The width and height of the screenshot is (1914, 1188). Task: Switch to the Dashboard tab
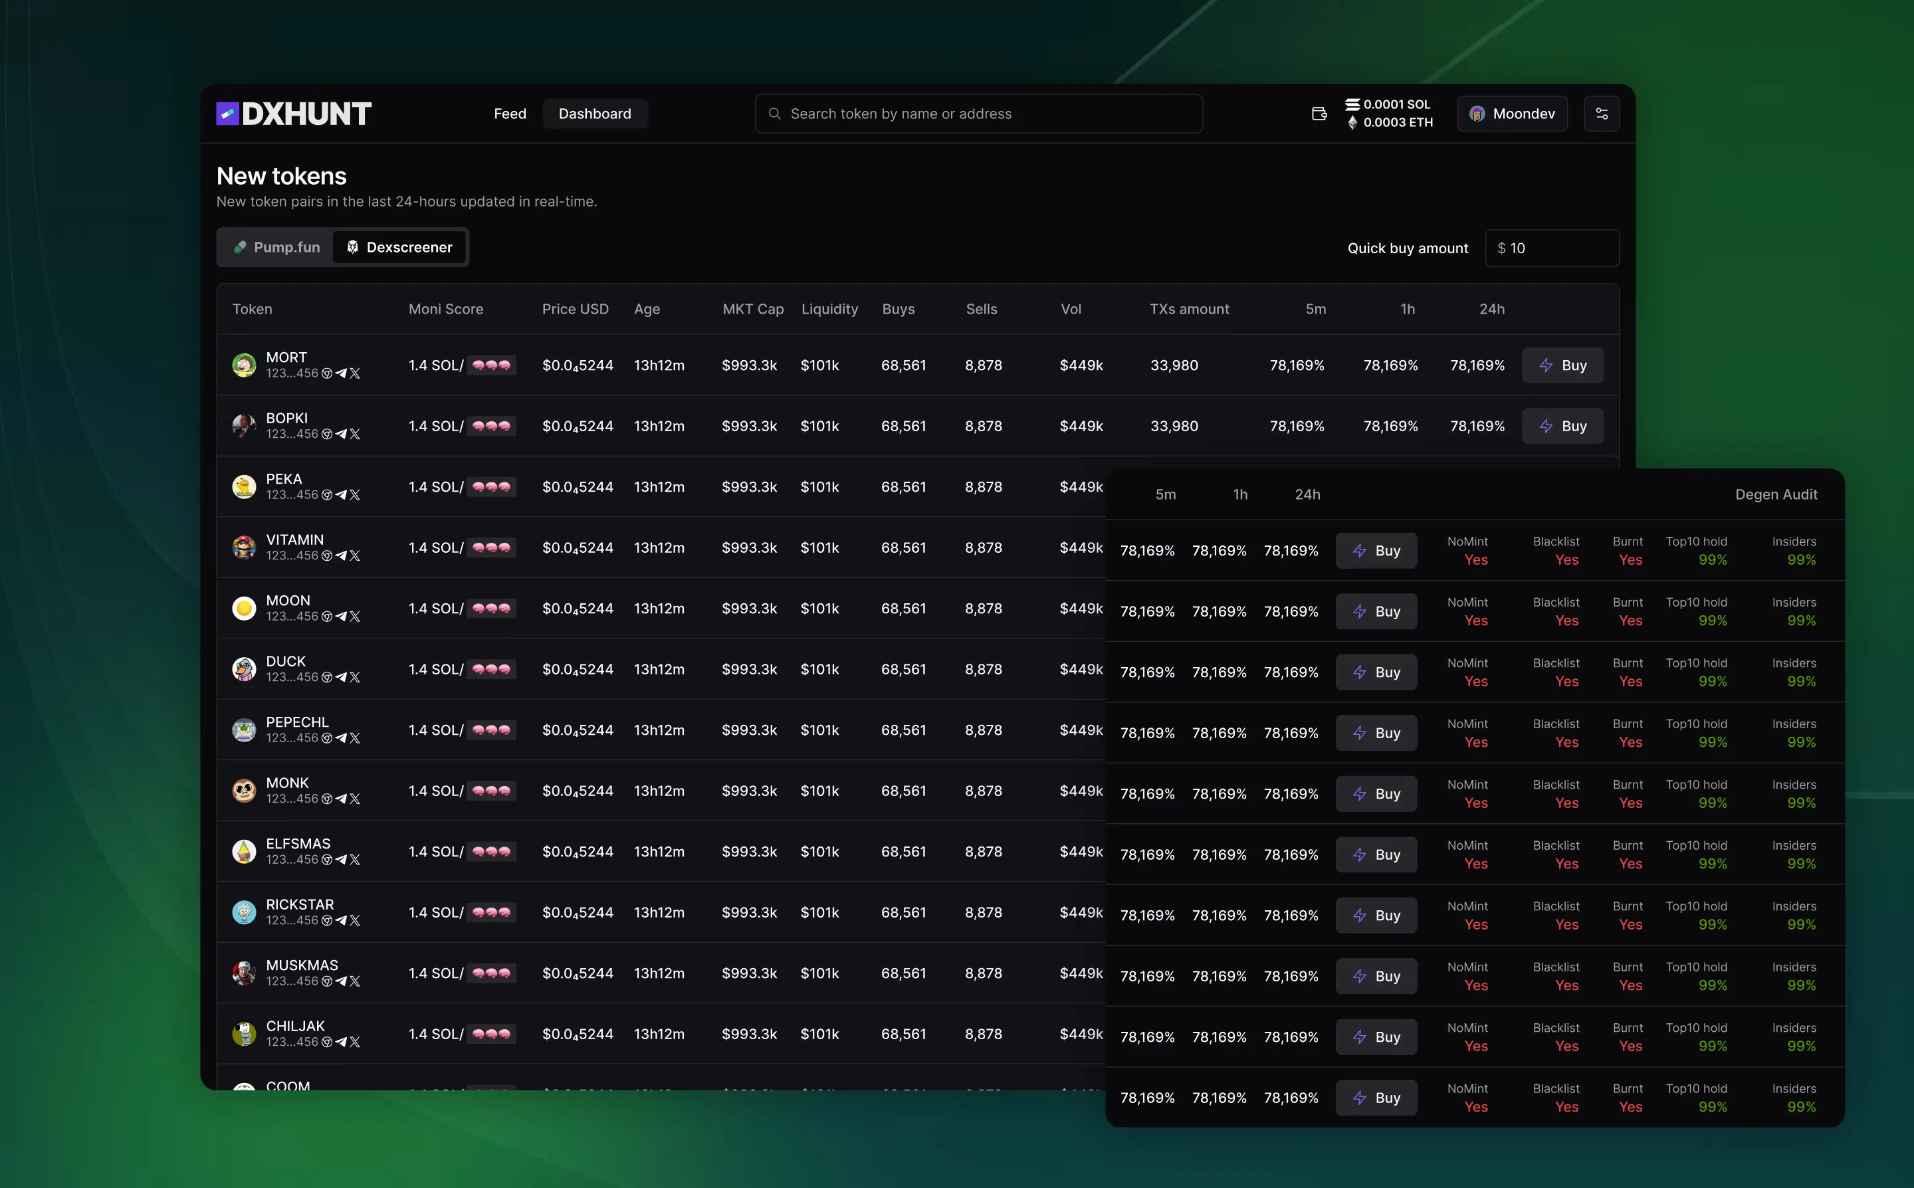click(x=595, y=114)
